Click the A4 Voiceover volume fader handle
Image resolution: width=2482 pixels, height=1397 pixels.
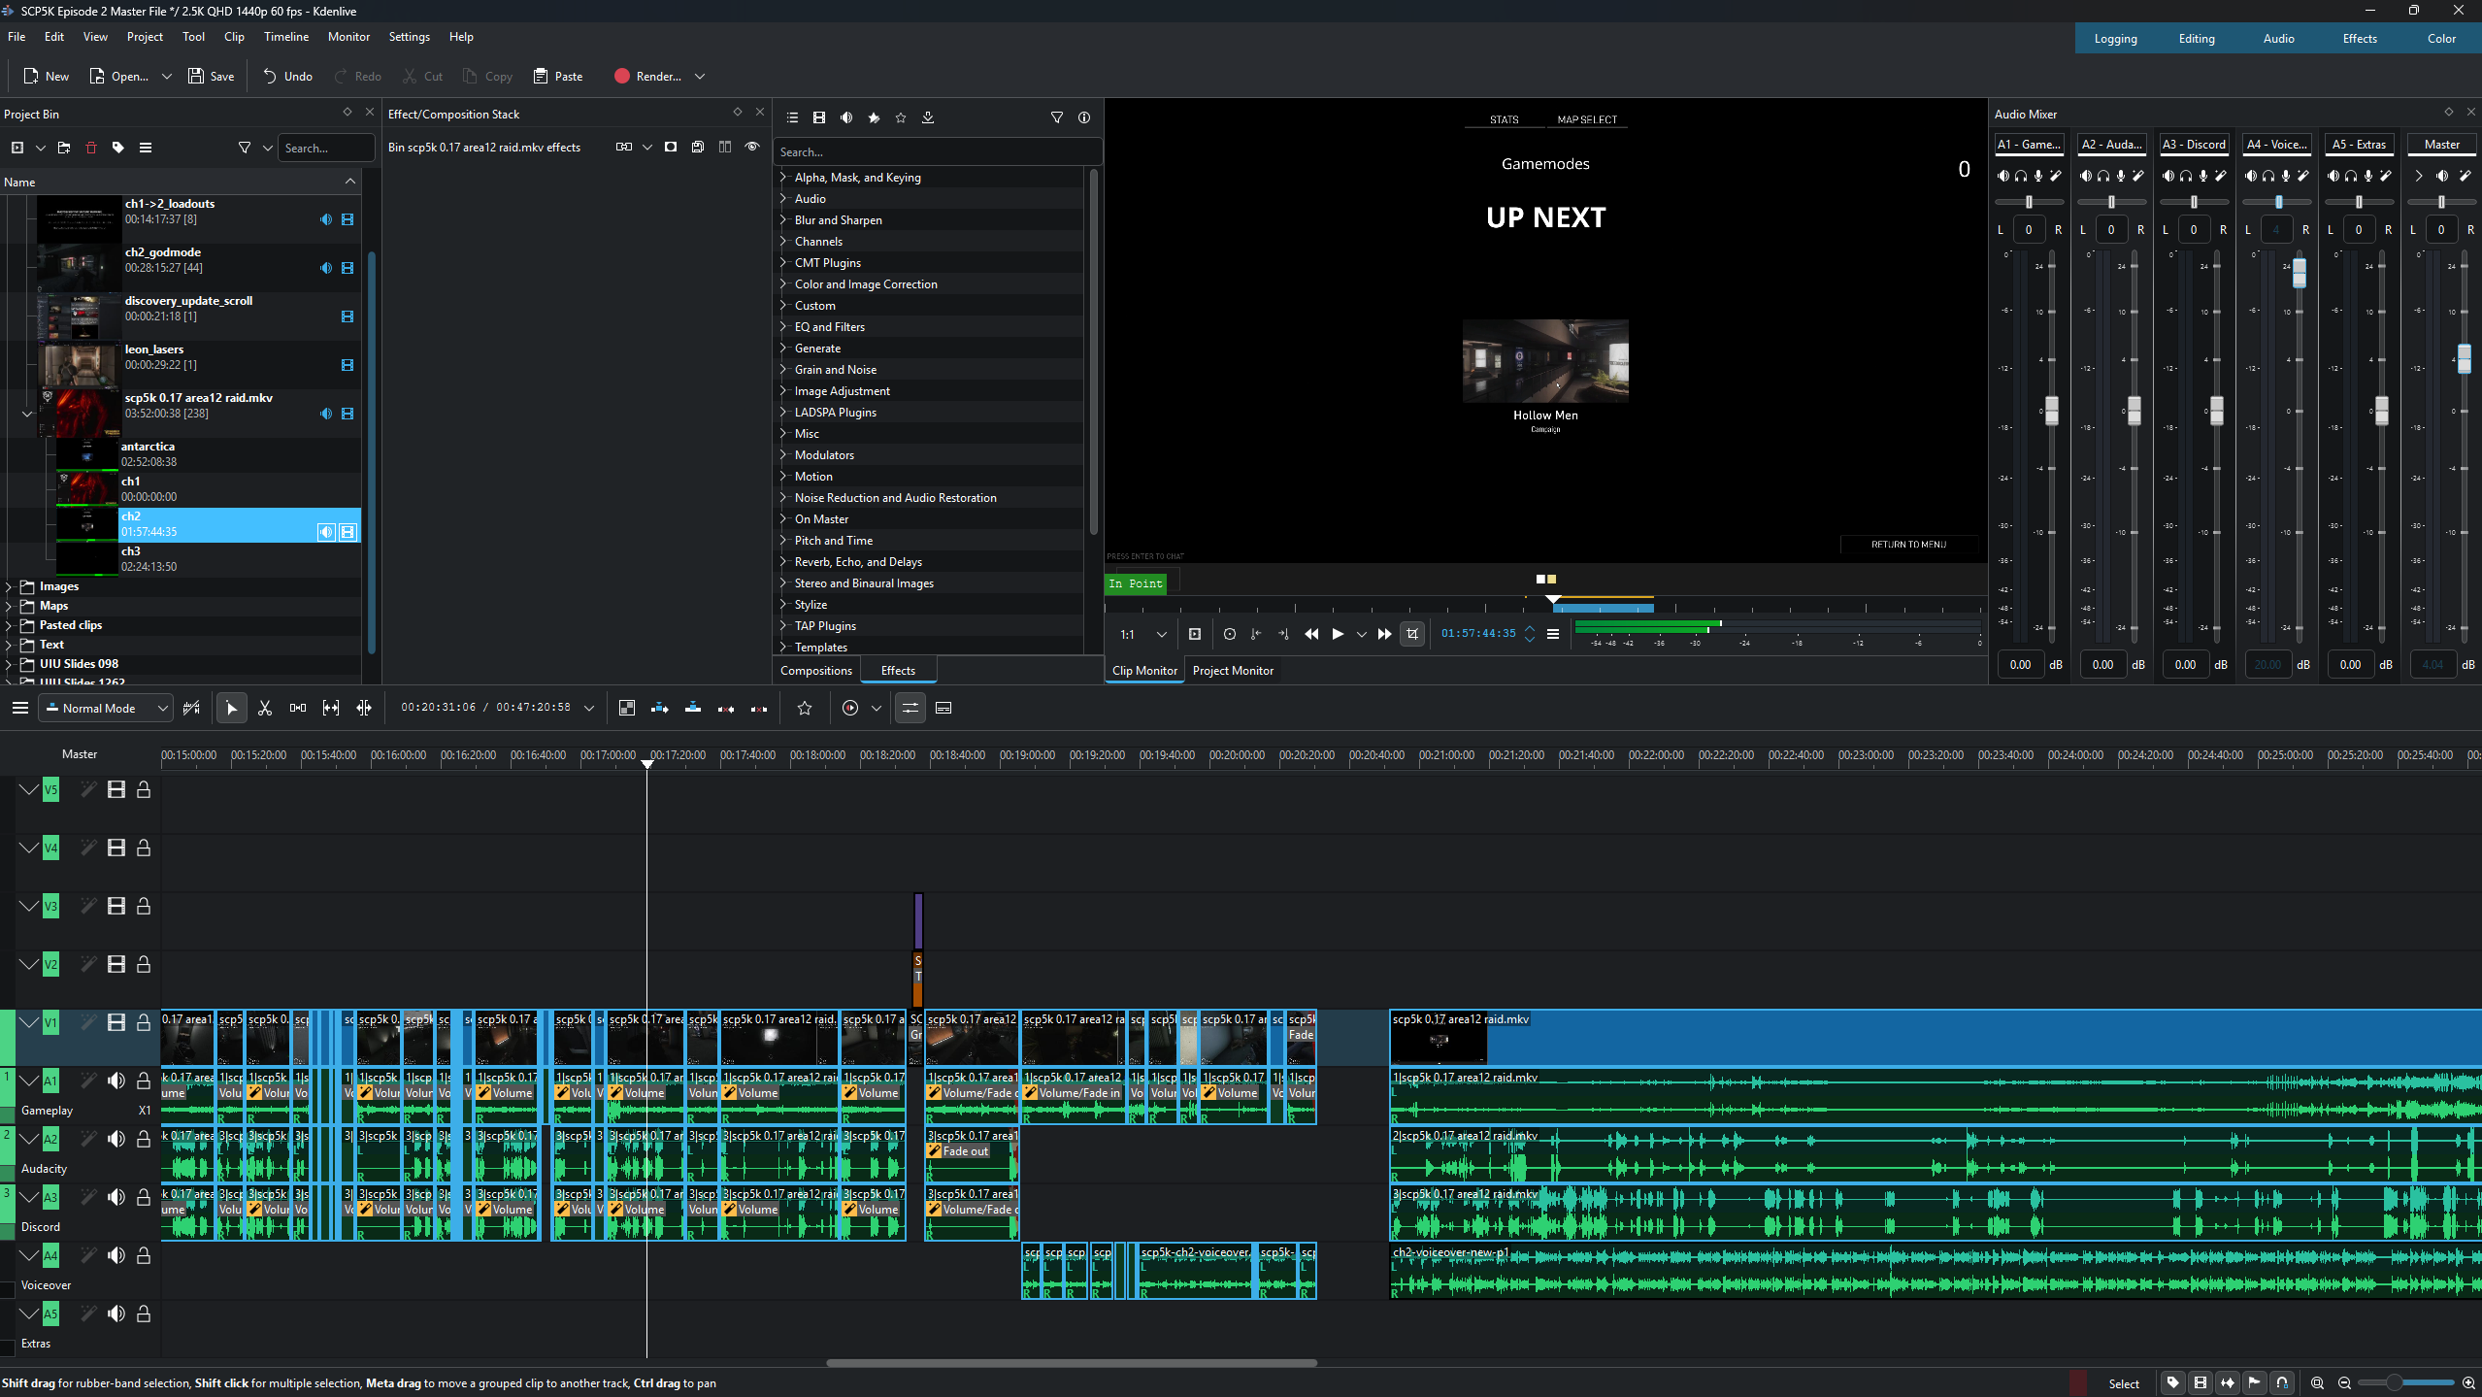point(2300,274)
